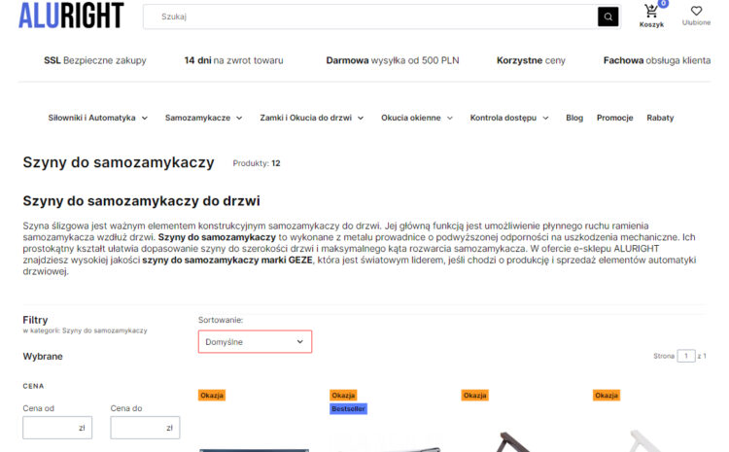Click the Bestseller badge
The width and height of the screenshot is (729, 452).
[x=348, y=409]
